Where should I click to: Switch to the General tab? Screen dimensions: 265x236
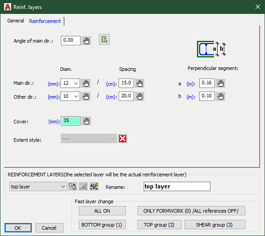(16, 21)
